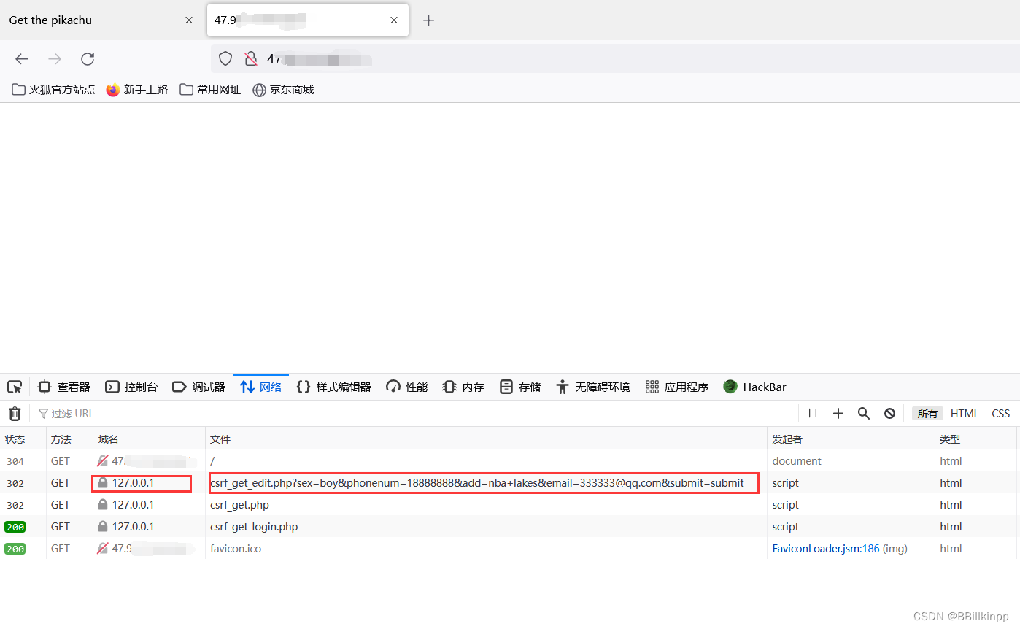1020x629 pixels.
Task: Click lock icon of csrf_get_edit.php domain
Action: (x=103, y=483)
